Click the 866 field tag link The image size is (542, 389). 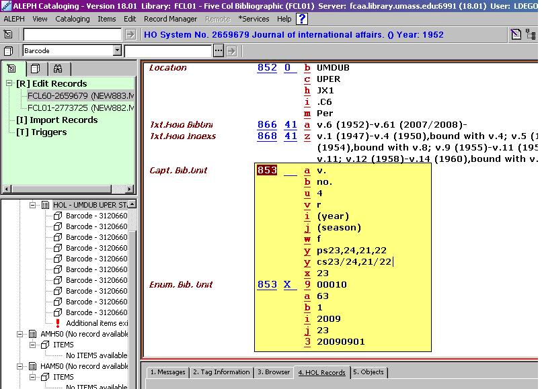pyautogui.click(x=267, y=125)
